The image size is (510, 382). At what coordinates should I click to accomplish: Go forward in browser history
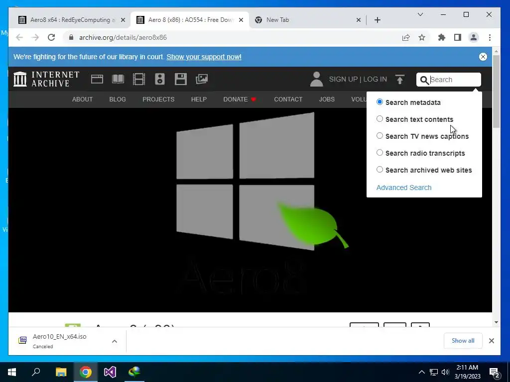pos(35,37)
